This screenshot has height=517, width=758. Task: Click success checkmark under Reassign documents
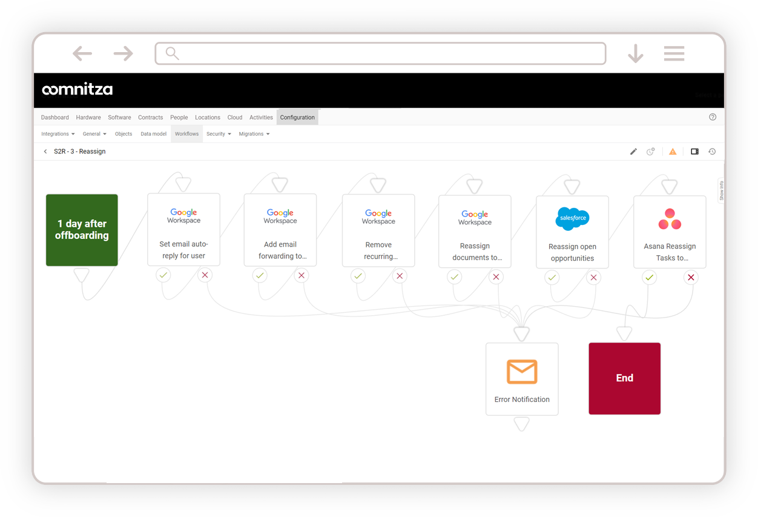click(x=455, y=277)
